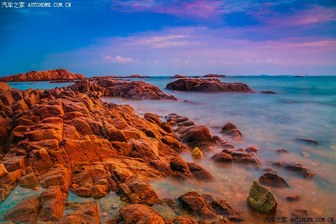Click the top-left 汽车之家 AUTOHOME.COM.CN watermark
This screenshot has height=224, width=336.
click(36, 5)
